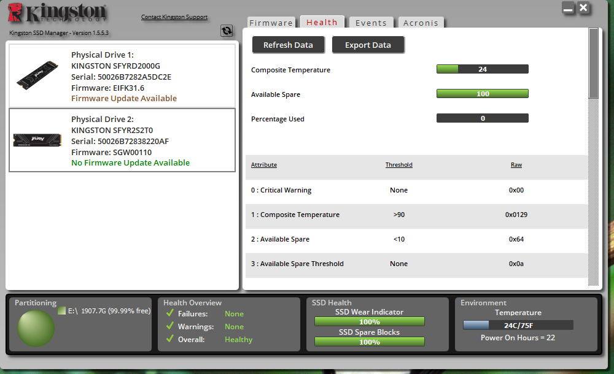Click 'E:\ 1907.7G (99.99% free)' partition text
Image resolution: width=614 pixels, height=374 pixels.
click(x=109, y=311)
